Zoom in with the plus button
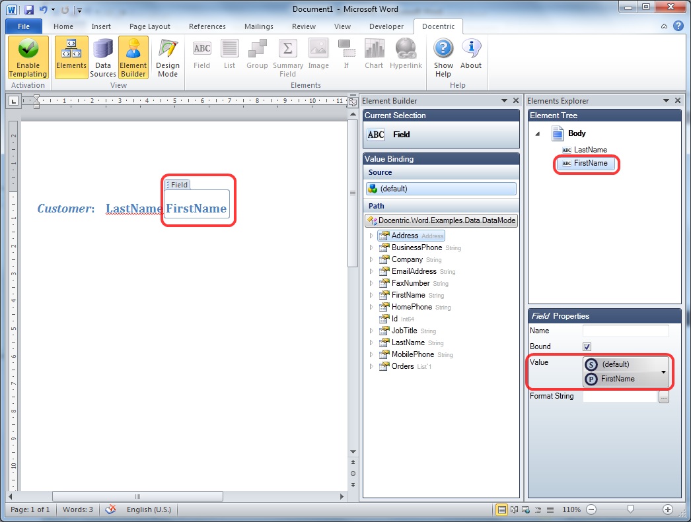The width and height of the screenshot is (691, 522). [x=668, y=509]
